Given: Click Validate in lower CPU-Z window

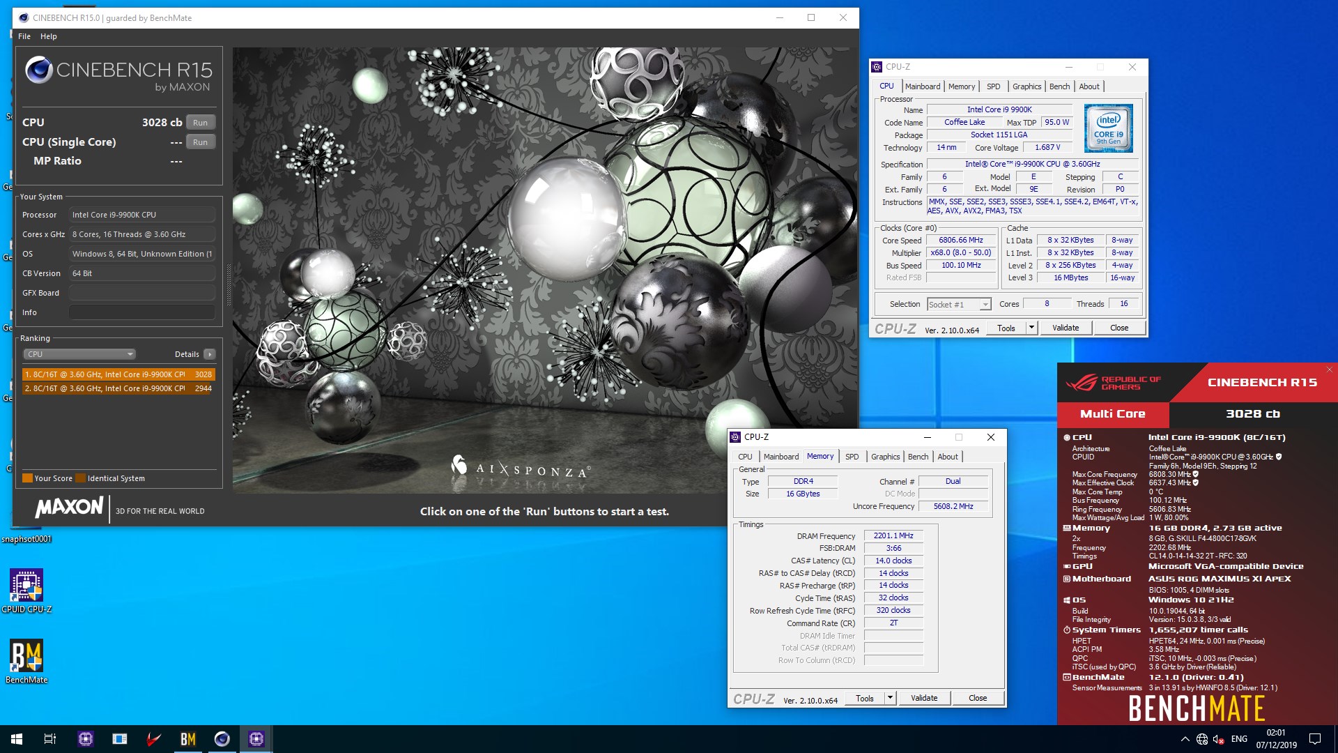Looking at the screenshot, I should [924, 698].
